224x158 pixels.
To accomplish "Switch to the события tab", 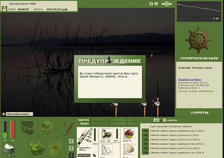I will pos(172,120).
